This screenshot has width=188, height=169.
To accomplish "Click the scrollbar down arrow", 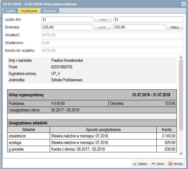I will click(181, 153).
